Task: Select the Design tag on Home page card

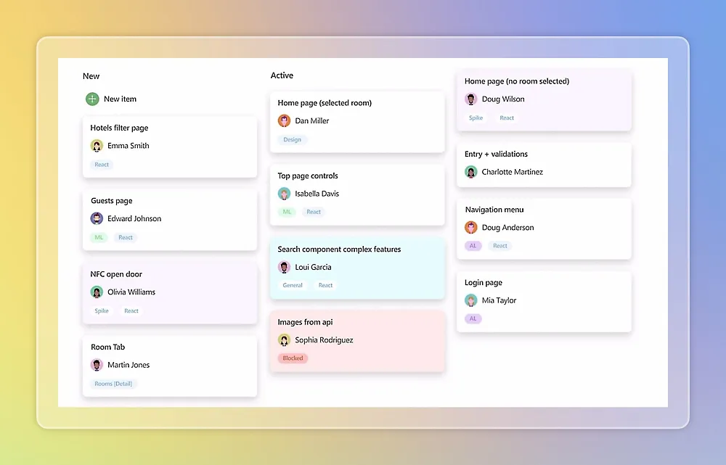Action: point(292,139)
